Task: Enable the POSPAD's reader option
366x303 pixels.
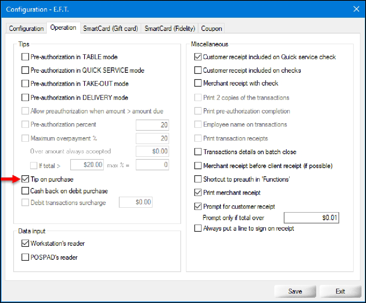Action: [x=25, y=257]
